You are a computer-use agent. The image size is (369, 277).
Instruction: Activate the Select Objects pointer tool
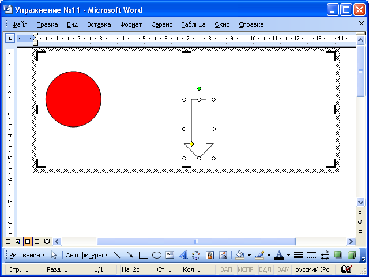[54, 255]
